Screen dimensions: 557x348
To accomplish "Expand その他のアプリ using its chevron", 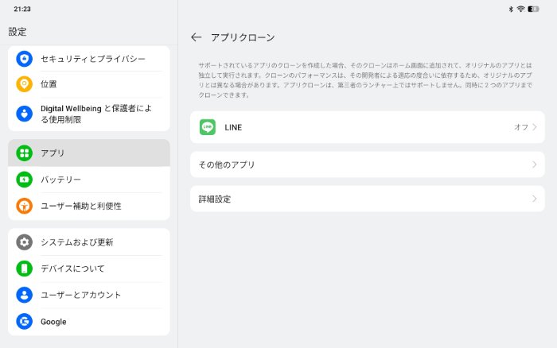I will (535, 164).
